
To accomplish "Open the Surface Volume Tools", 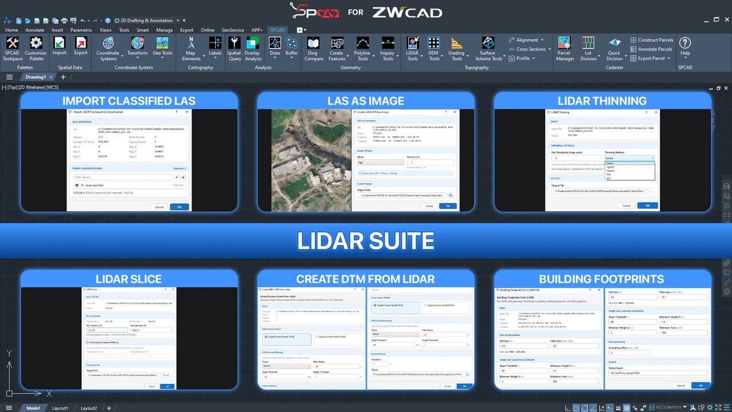I will click(488, 48).
